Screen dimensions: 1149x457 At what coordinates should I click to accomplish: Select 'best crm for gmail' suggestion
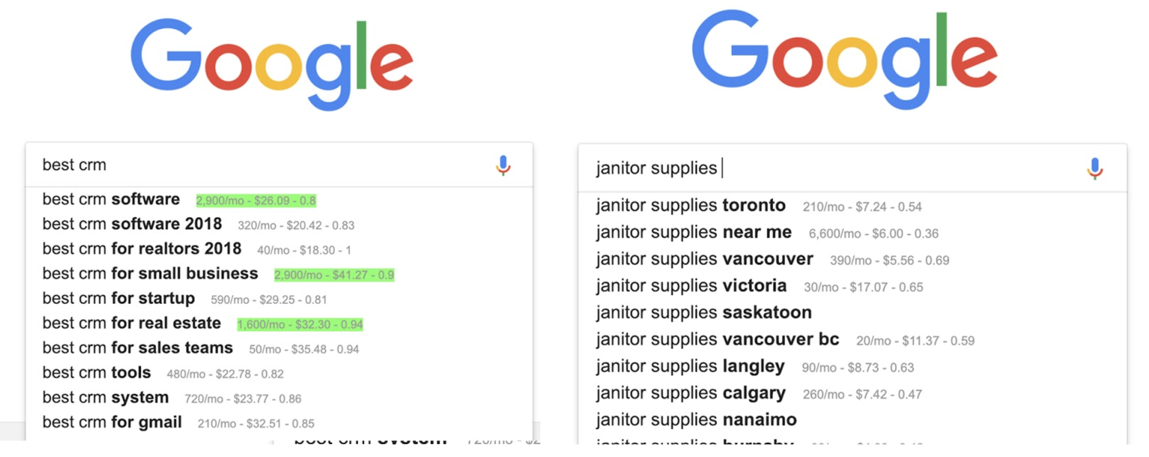112,422
